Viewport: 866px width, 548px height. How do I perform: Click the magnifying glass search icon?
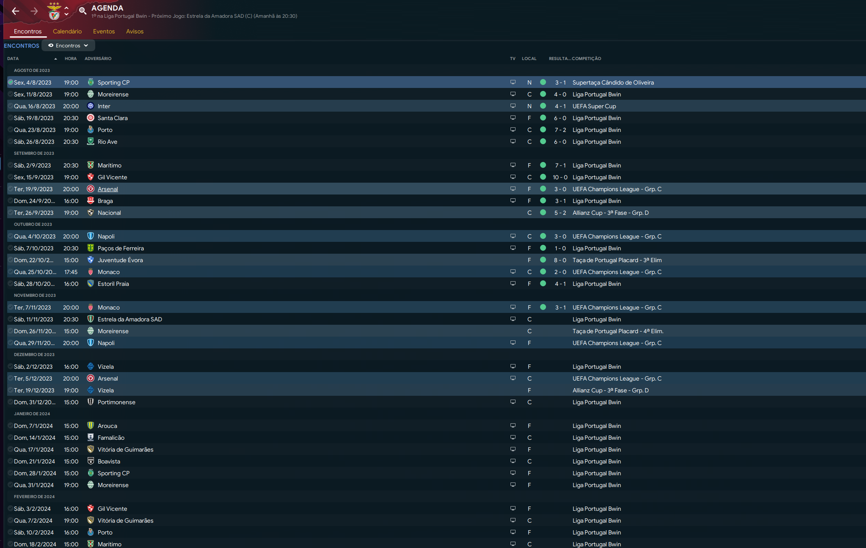(83, 11)
